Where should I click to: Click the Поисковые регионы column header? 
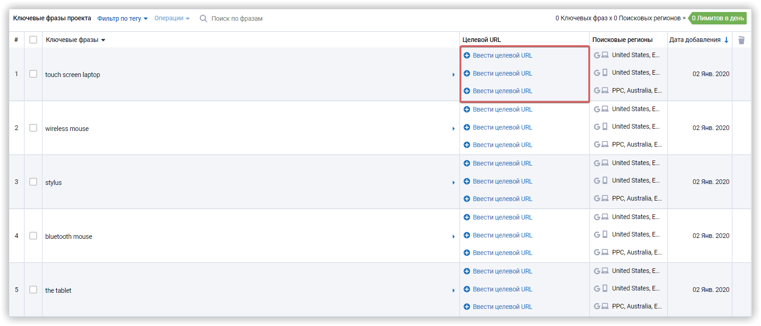pyautogui.click(x=622, y=40)
